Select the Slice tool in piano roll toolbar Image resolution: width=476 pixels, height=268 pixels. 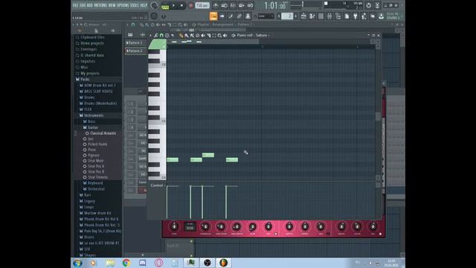pyautogui.click(x=208, y=36)
